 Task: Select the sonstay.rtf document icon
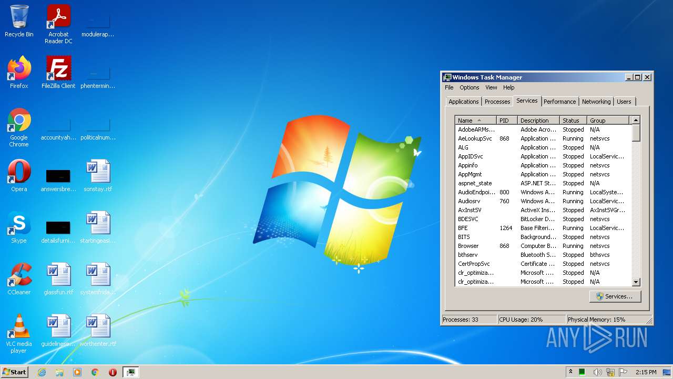(x=98, y=176)
